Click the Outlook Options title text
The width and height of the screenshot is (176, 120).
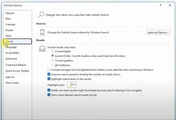13,5
